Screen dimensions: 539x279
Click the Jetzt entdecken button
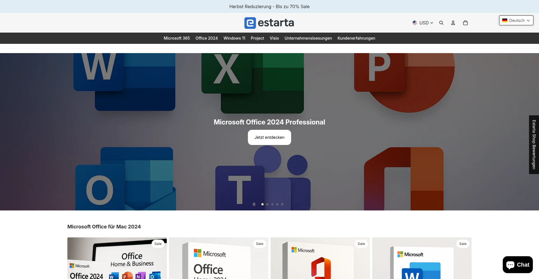269,137
